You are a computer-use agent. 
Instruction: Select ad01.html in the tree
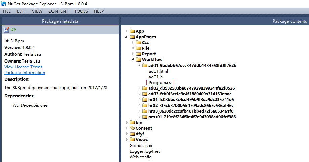pos(158,71)
